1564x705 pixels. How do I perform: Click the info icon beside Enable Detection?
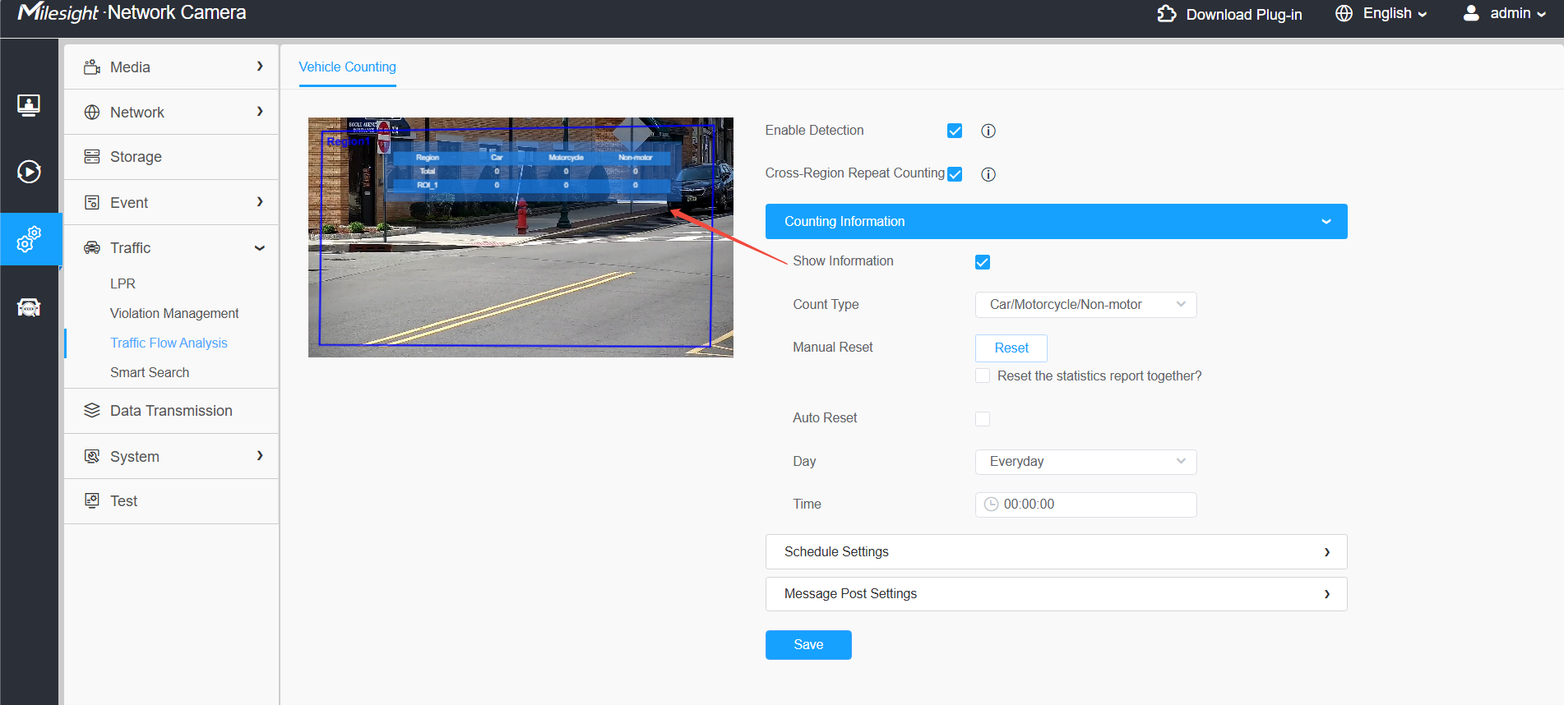(x=988, y=131)
